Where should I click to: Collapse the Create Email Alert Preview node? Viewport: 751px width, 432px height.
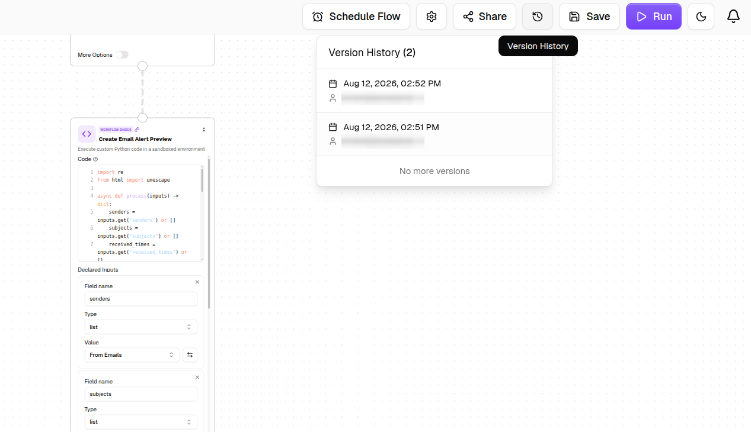pos(204,130)
